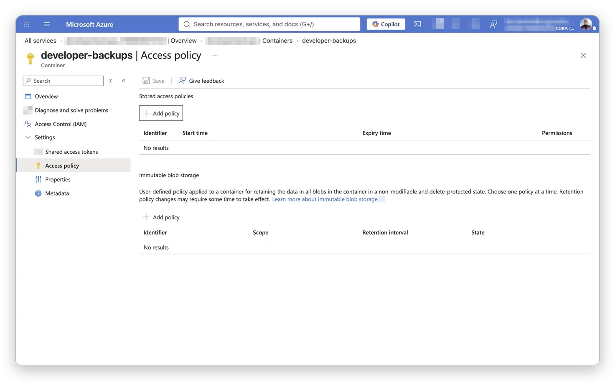
Task: Add an immutable blob storage policy
Action: 161,217
